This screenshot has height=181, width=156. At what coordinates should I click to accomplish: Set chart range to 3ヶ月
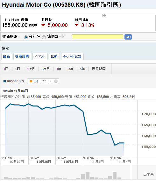46,69
